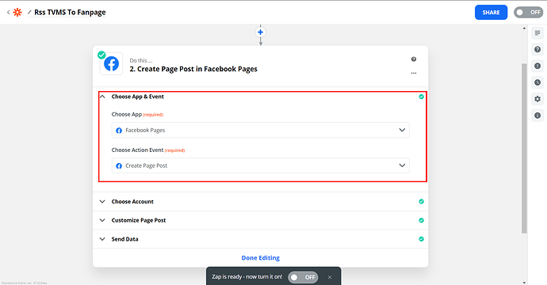Turn on Zap from the ready banner
Image resolution: width=547 pixels, height=285 pixels.
click(303, 277)
